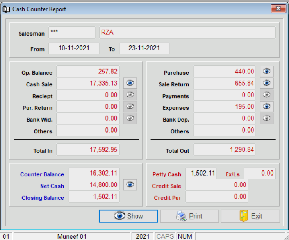Click the Petty Cash amount field
Screen dimensions: 289x240
201,173
